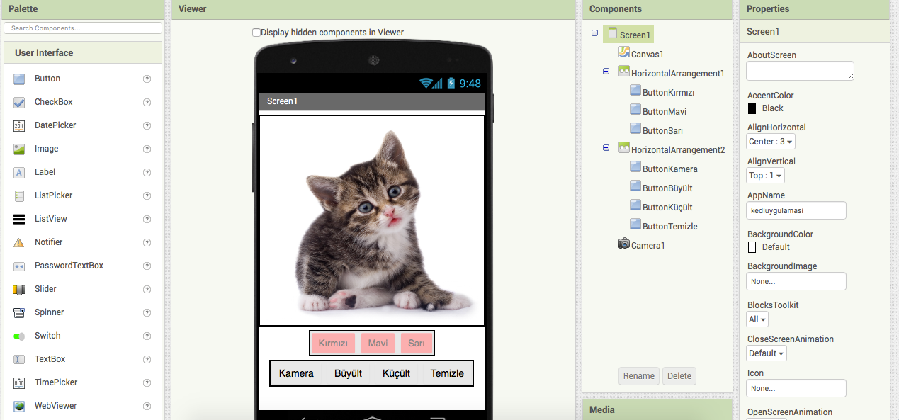Select the kitten canvas in Viewer
Image resolution: width=899 pixels, height=420 pixels.
pos(372,220)
